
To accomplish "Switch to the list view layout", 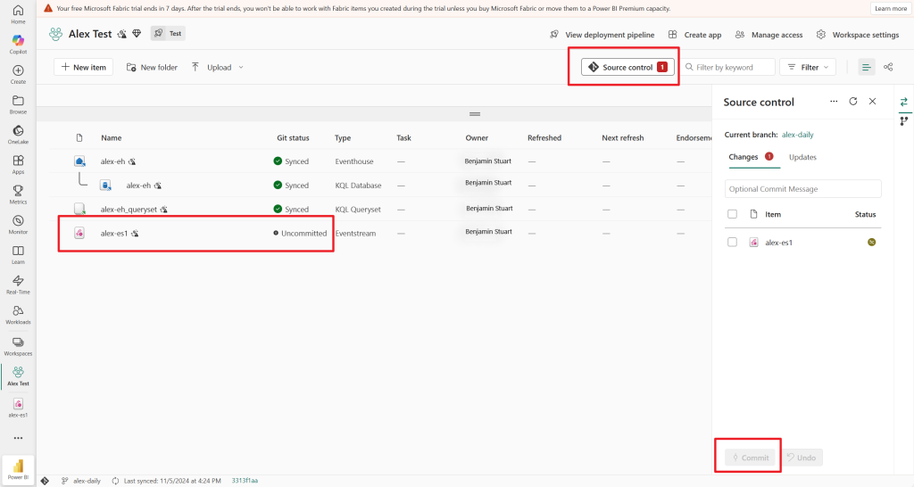I will tap(866, 68).
